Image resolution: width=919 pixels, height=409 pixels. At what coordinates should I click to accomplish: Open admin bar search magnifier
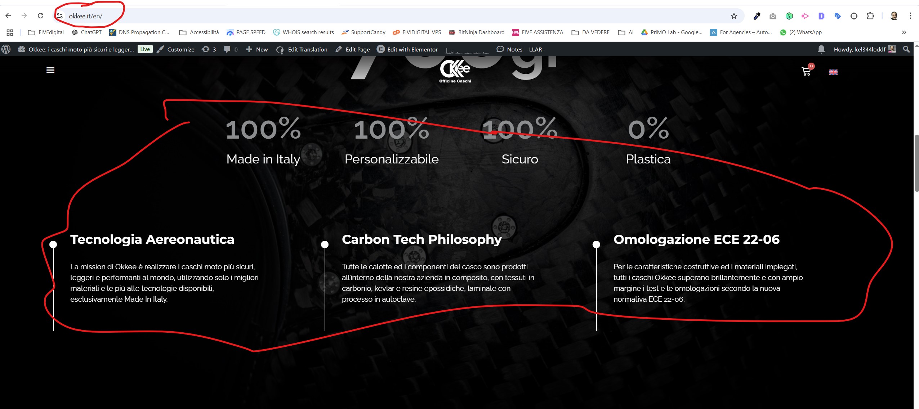[x=906, y=49]
